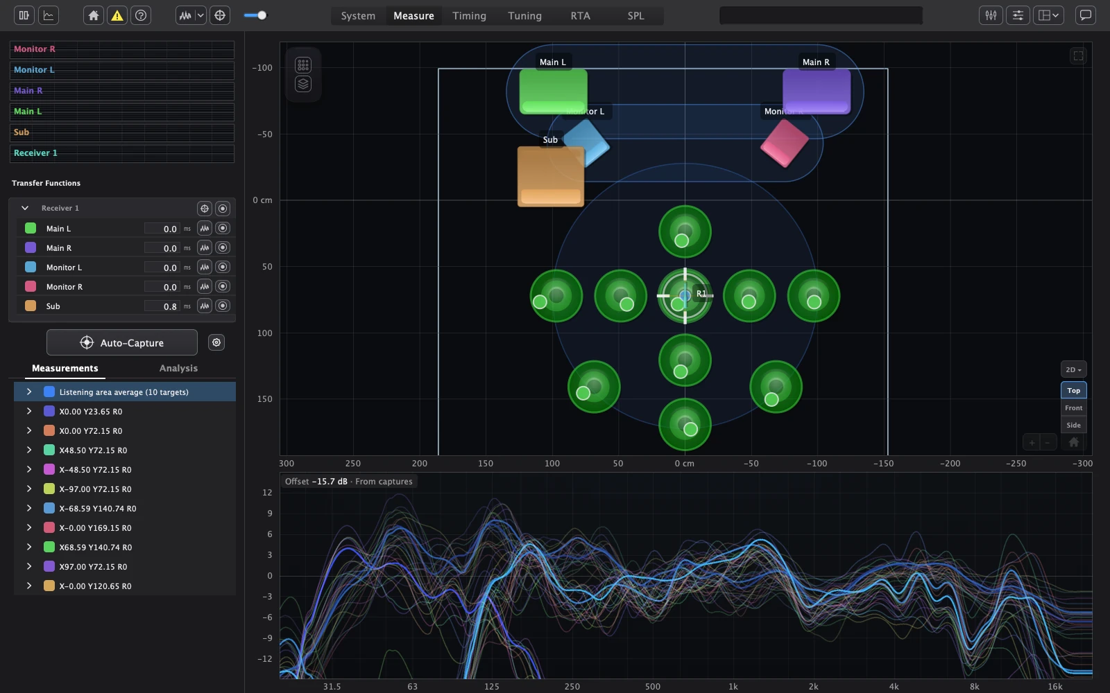Open the waveform tool dropdown in the toolbar
Viewport: 1110px width, 693px height.
[x=200, y=15]
